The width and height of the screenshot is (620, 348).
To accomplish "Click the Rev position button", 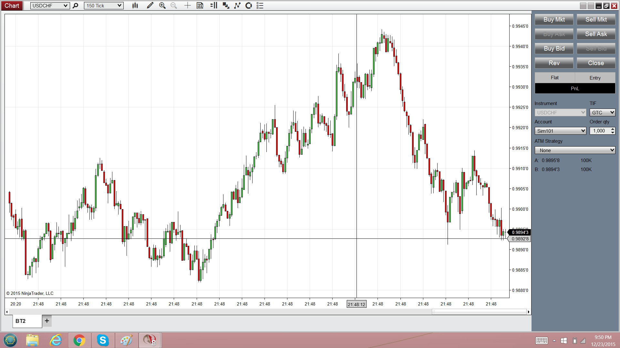I will [554, 63].
